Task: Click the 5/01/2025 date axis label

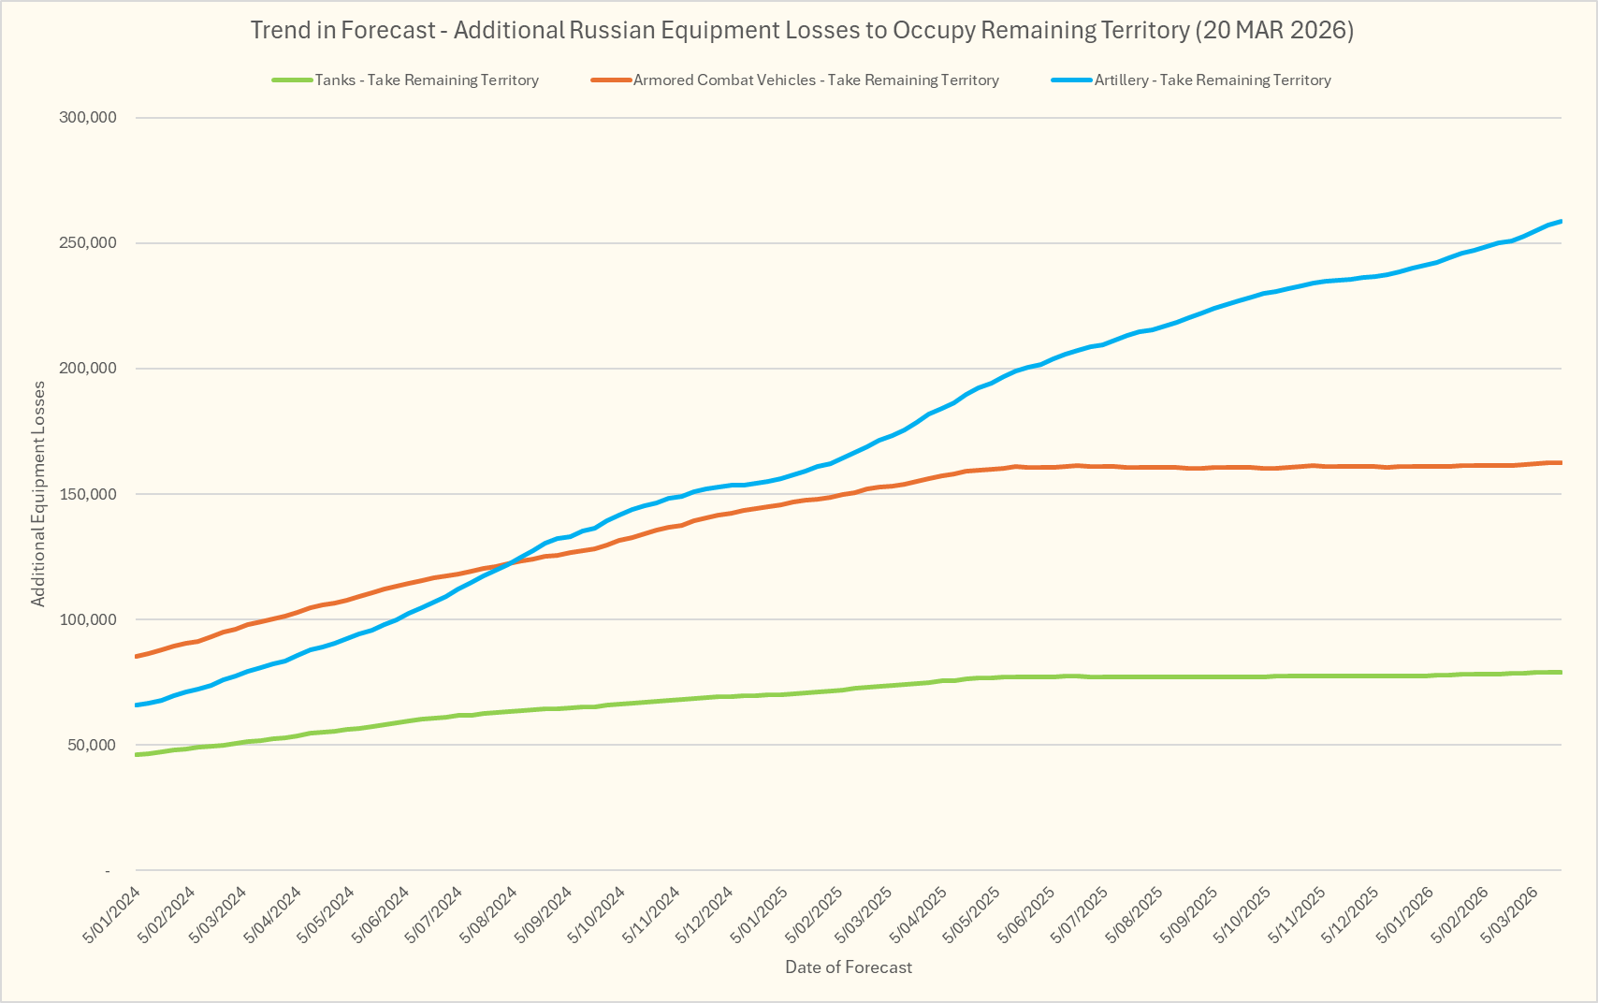Action: (760, 915)
